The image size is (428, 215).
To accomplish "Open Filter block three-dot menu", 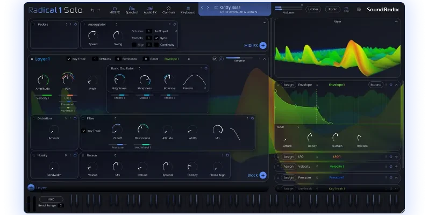I will [247, 118].
